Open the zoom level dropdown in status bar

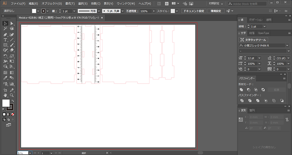coord(30,153)
